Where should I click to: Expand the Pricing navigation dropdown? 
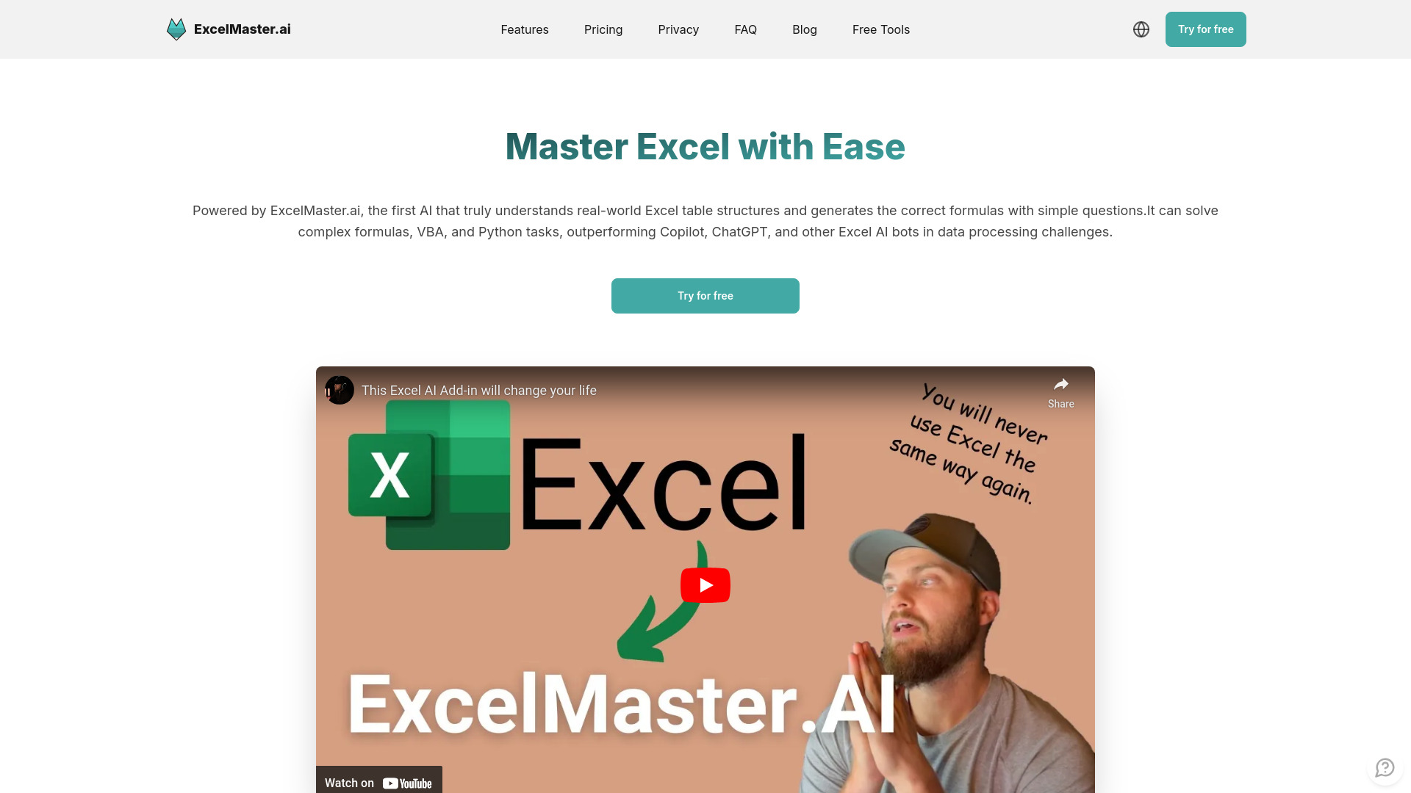(603, 29)
